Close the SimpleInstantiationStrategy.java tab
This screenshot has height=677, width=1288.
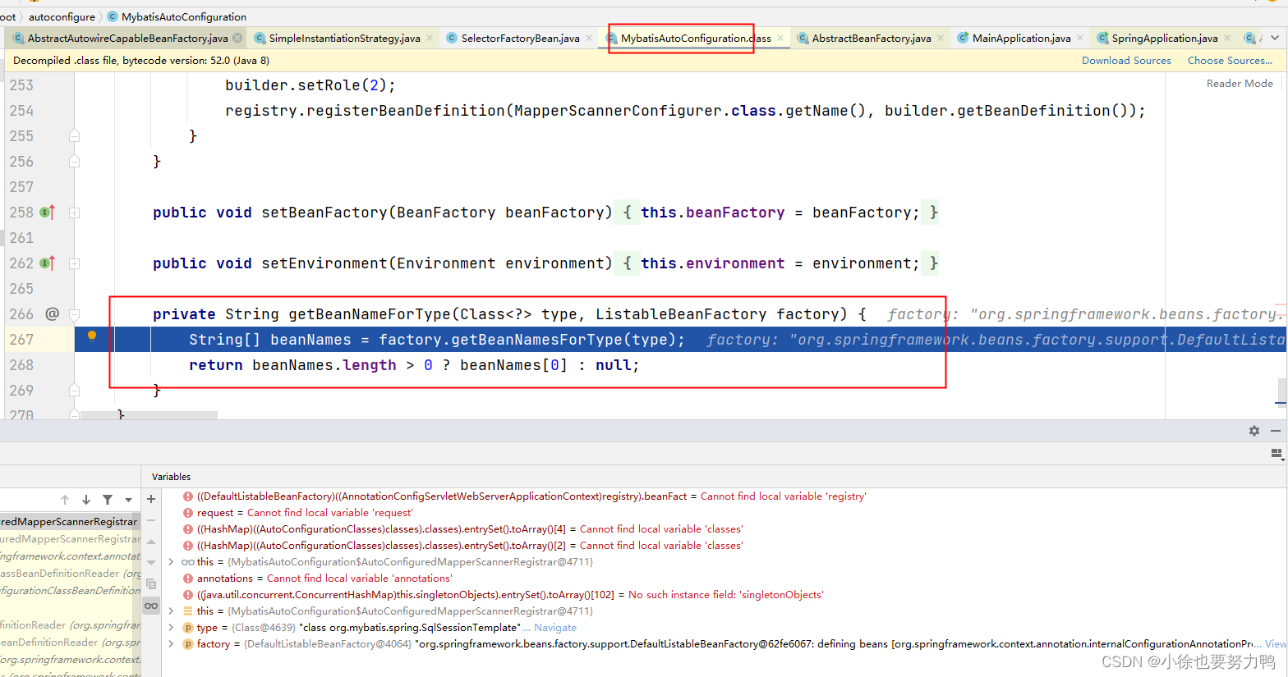pos(430,38)
